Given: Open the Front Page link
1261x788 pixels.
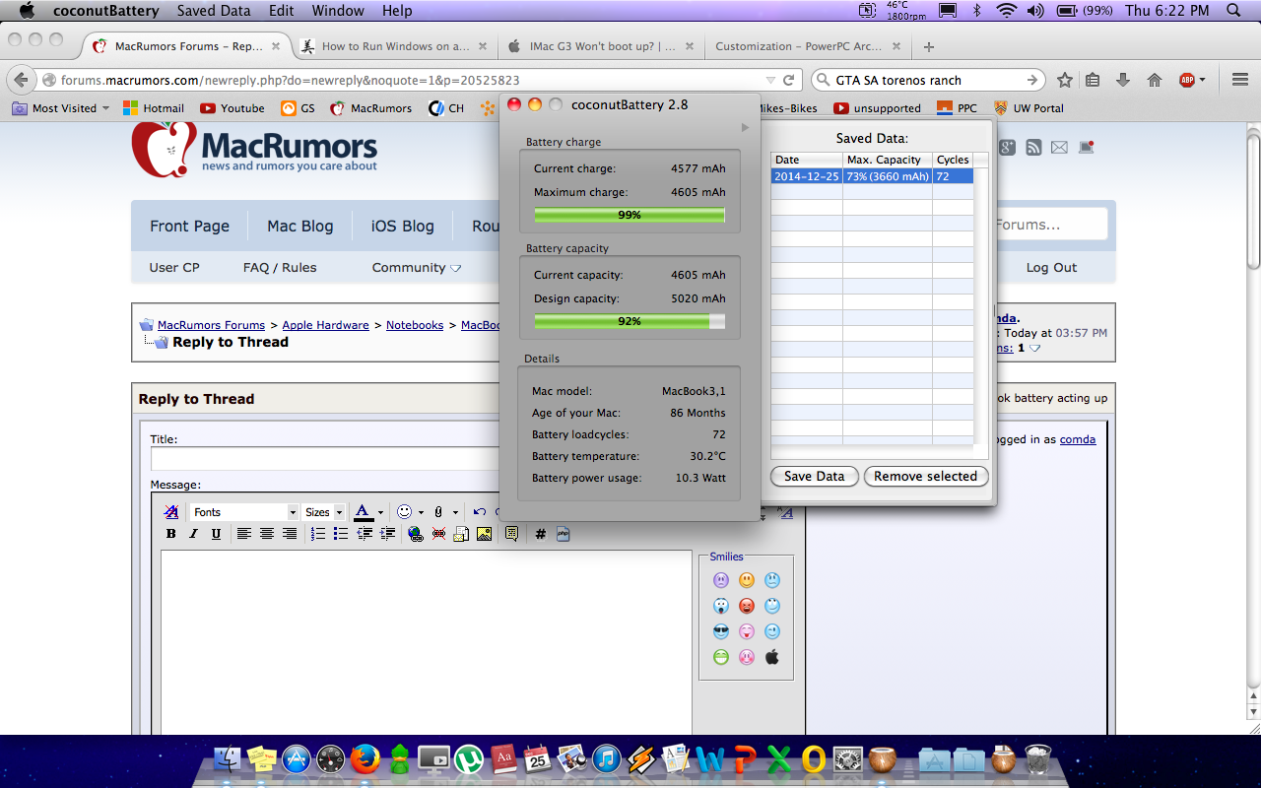Looking at the screenshot, I should [x=189, y=226].
